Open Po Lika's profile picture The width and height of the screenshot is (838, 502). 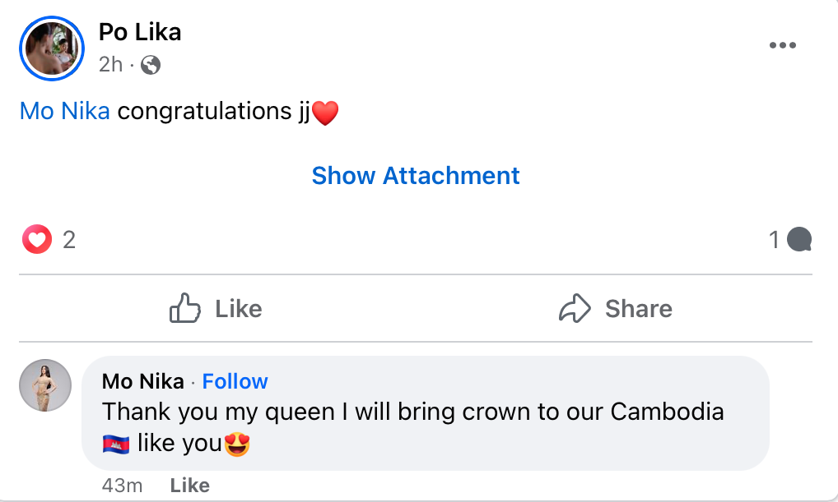point(52,48)
